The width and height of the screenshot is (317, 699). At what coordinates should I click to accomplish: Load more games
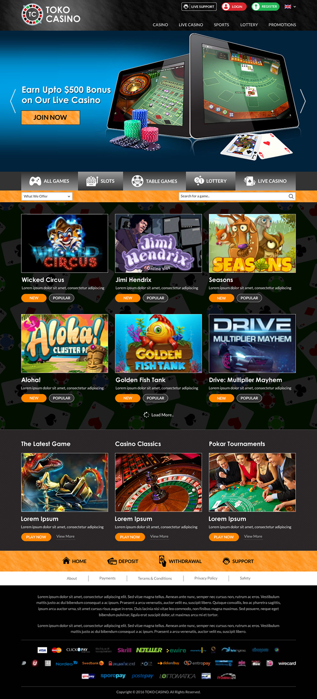(x=159, y=415)
